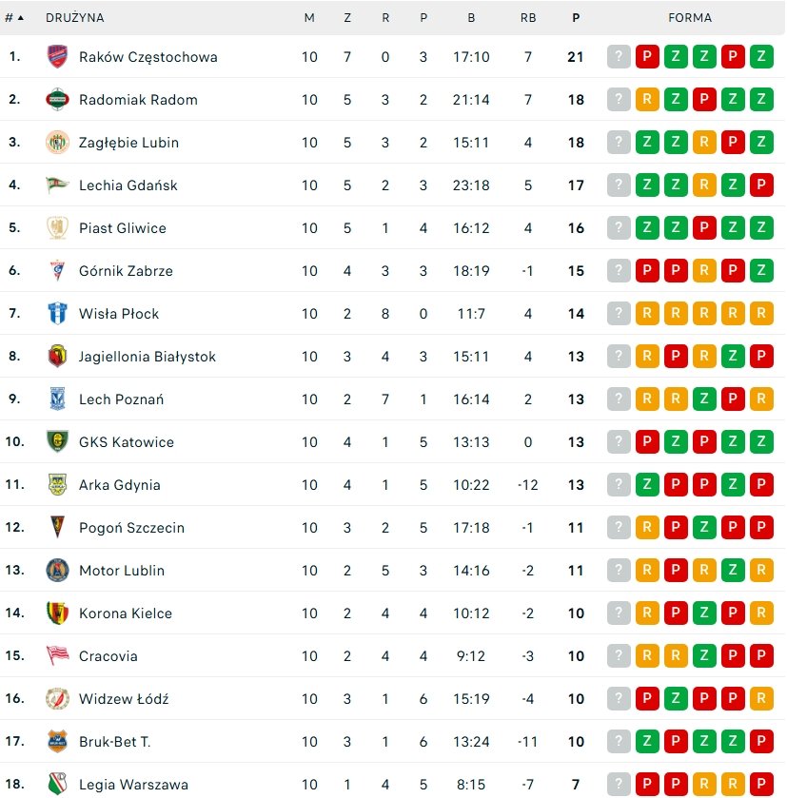Open the Lechia Gdańsk flag crest
The width and height of the screenshot is (787, 798).
(x=57, y=185)
